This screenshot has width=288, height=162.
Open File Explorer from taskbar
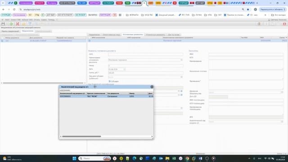pos(167,158)
